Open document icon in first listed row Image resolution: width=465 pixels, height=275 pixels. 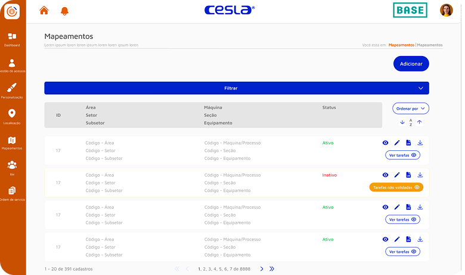coord(408,143)
